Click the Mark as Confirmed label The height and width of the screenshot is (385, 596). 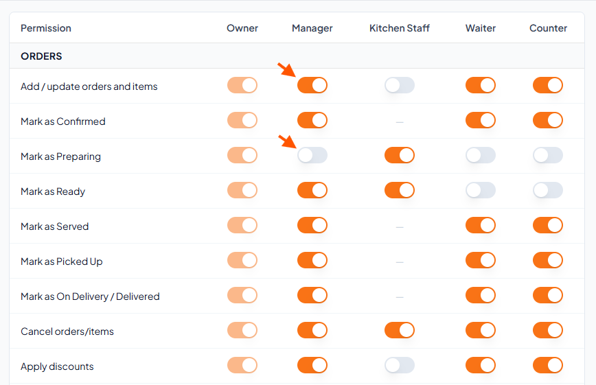coord(62,121)
